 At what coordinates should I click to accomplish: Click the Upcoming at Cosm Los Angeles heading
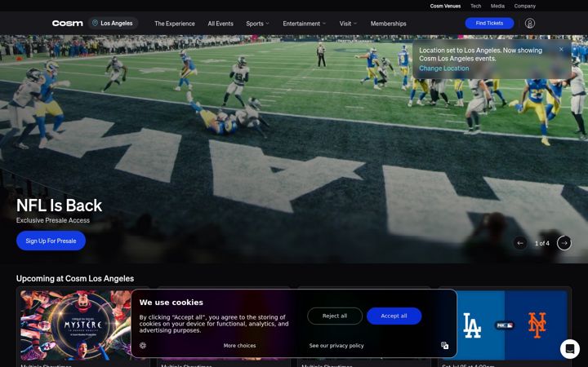pos(75,279)
